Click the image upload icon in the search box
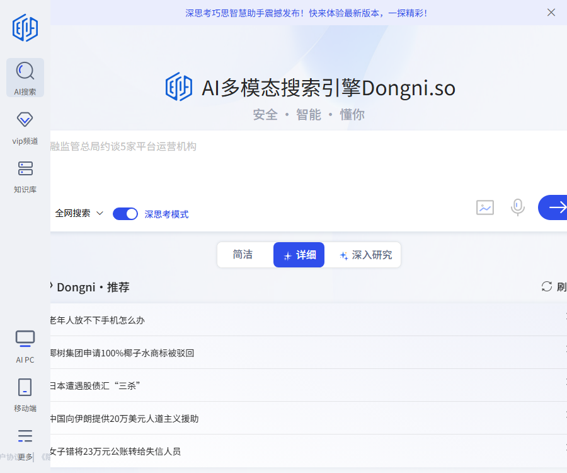This screenshot has height=473, width=567. tap(485, 207)
